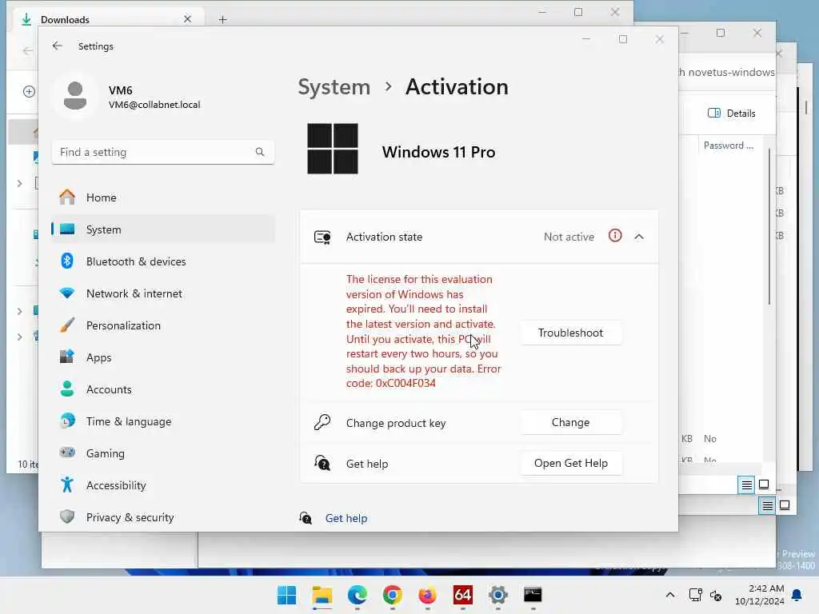Image resolution: width=819 pixels, height=614 pixels.
Task: Open notifications bell icon
Action: 797,595
